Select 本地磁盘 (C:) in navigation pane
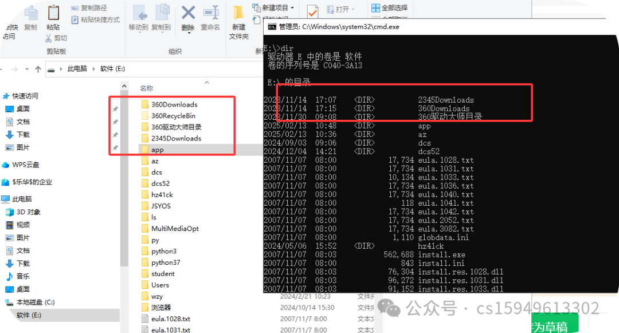The width and height of the screenshot is (619, 333). pos(36,302)
